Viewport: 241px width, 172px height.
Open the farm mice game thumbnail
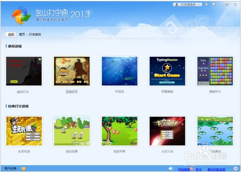click(72, 131)
